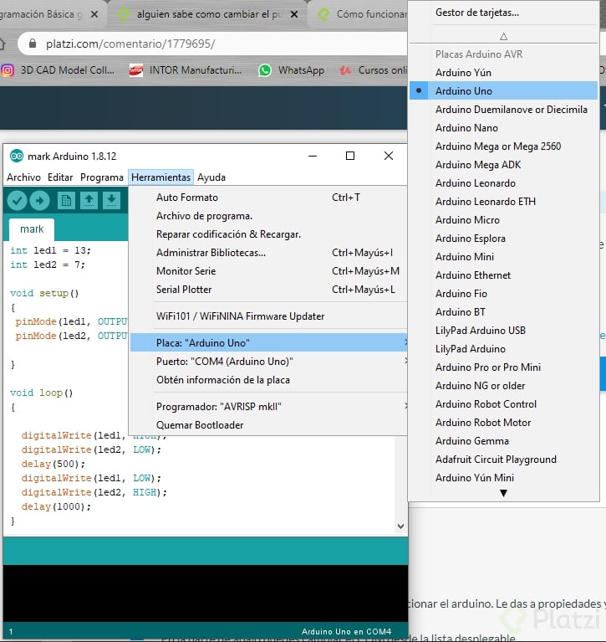Open the Programa menu
Image resolution: width=606 pixels, height=642 pixels.
[x=102, y=177]
